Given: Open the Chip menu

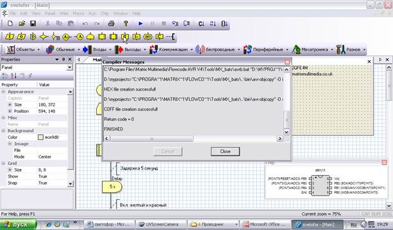Looking at the screenshot, I should point(105,13).
